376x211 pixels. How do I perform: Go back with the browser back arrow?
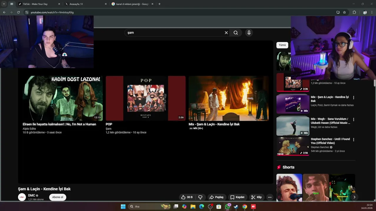coord(4,12)
